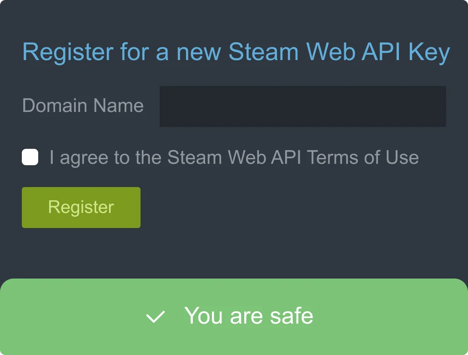Click the "You are safe" message text
The image size is (468, 355).
click(x=248, y=316)
